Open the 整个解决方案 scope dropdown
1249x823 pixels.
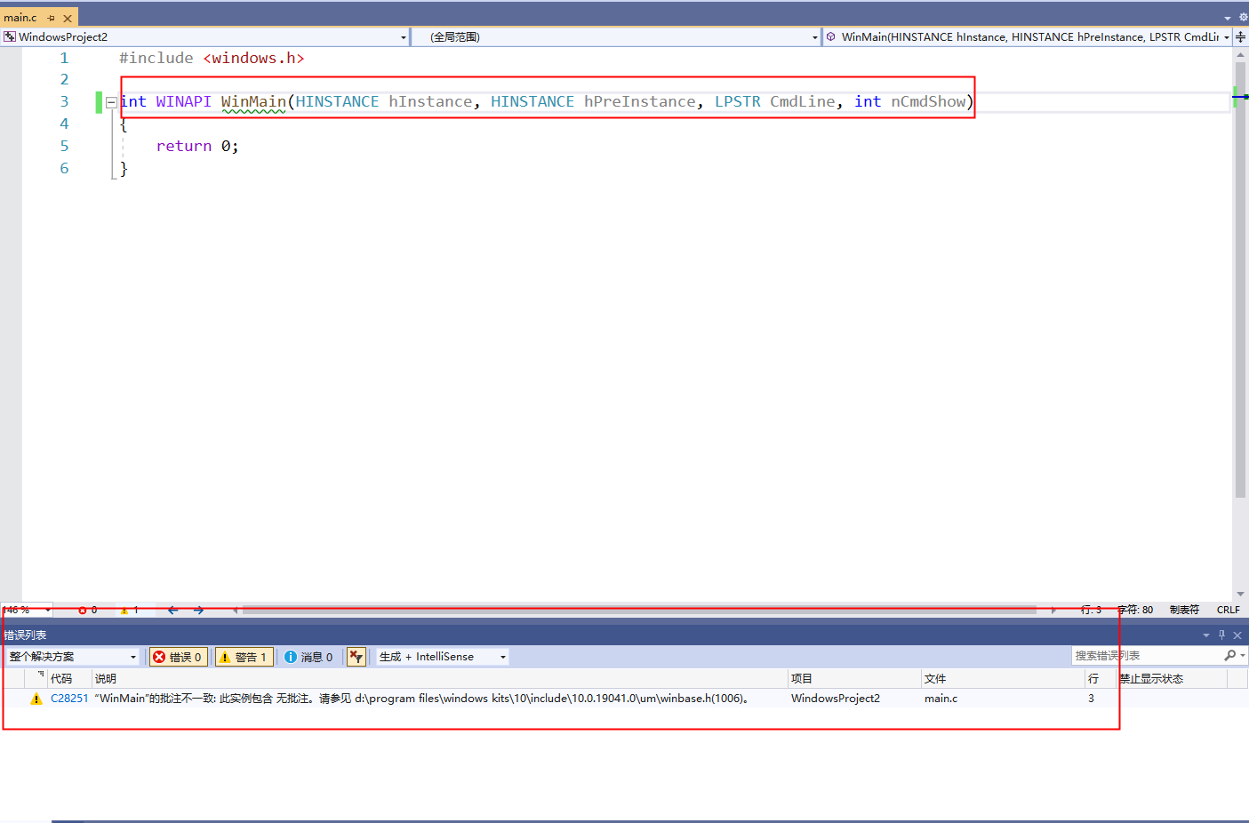[72, 657]
